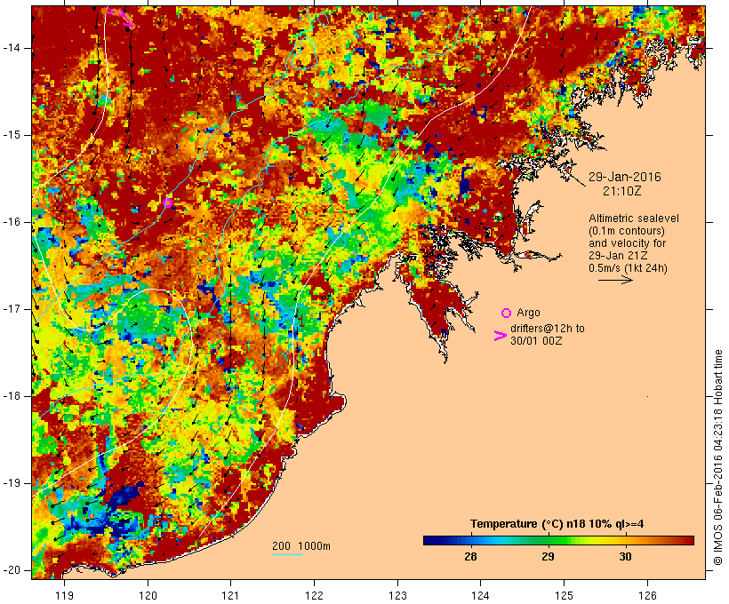Click the longitude label '120'
The image size is (729, 604).
click(x=148, y=595)
